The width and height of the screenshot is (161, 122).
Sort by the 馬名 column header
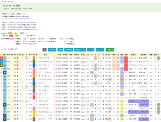45,55
